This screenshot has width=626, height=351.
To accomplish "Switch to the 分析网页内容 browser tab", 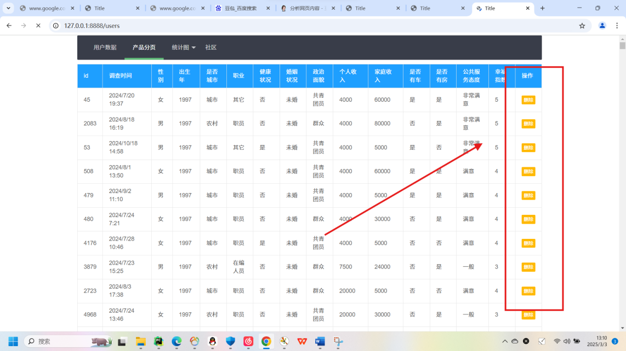I will pos(308,8).
